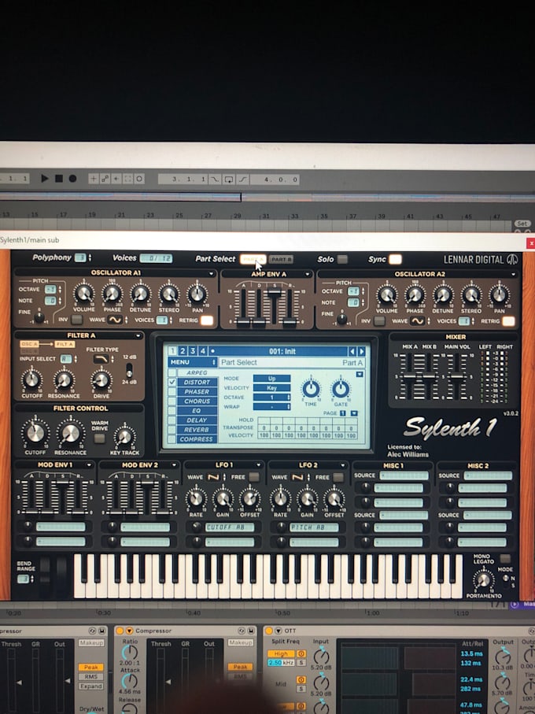Click the Ableton transport Play button

pyautogui.click(x=45, y=179)
